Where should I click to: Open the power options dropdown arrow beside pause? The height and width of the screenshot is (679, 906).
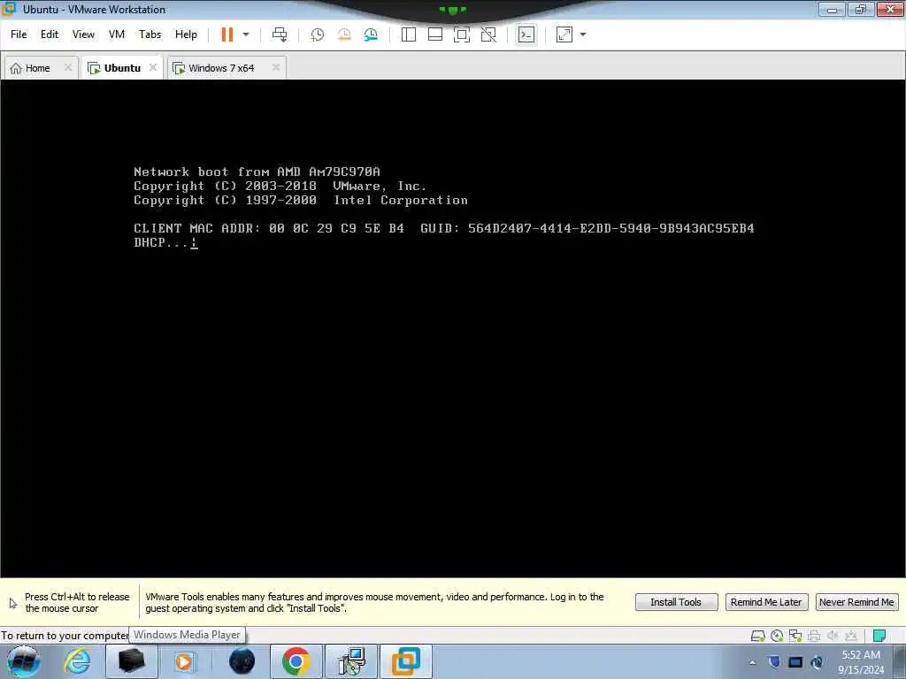(x=246, y=34)
